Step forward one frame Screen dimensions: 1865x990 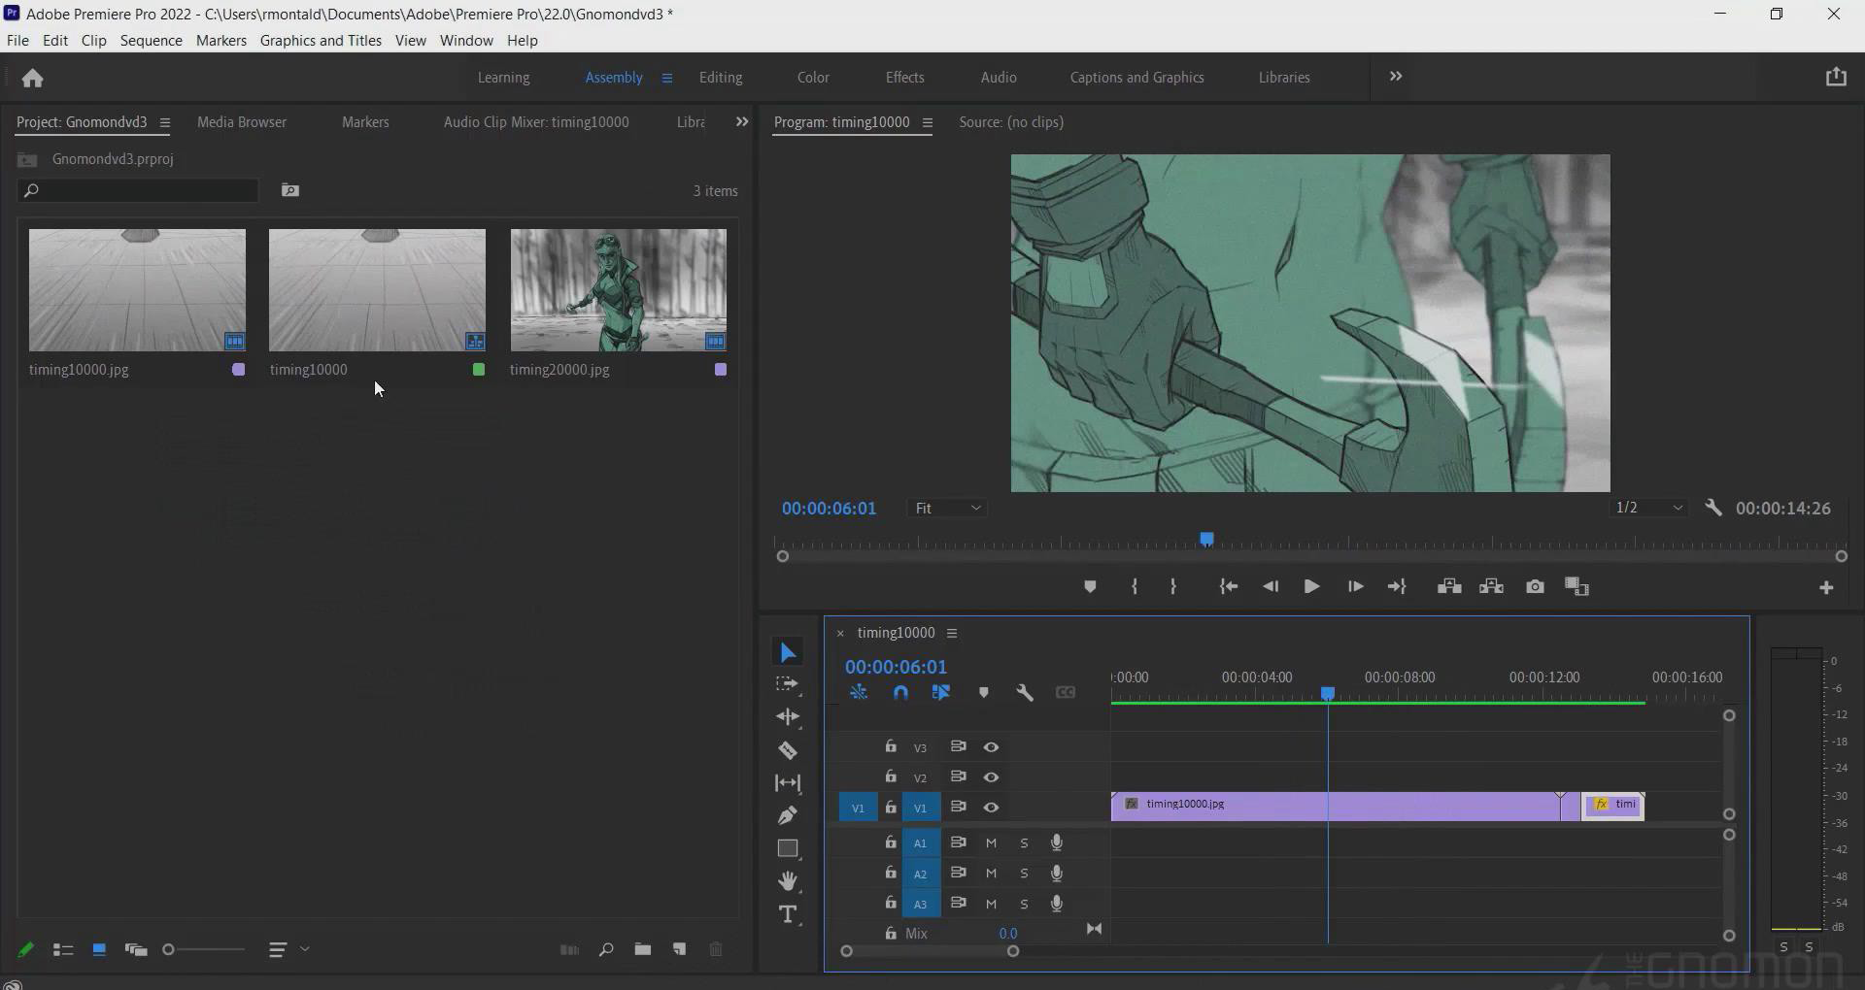[1355, 586]
